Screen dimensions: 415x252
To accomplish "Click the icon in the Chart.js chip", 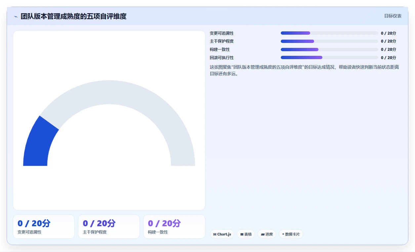I will point(215,234).
